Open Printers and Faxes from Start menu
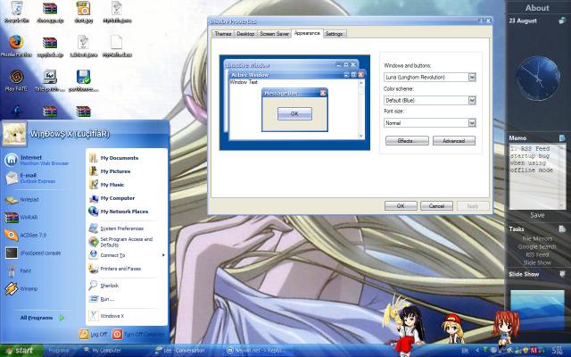 (x=115, y=269)
